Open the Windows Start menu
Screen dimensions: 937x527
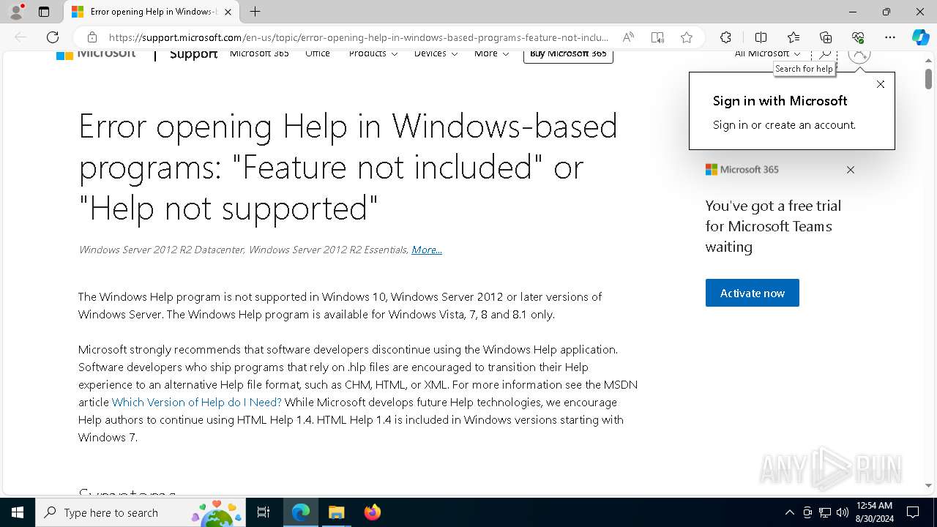pyautogui.click(x=18, y=512)
